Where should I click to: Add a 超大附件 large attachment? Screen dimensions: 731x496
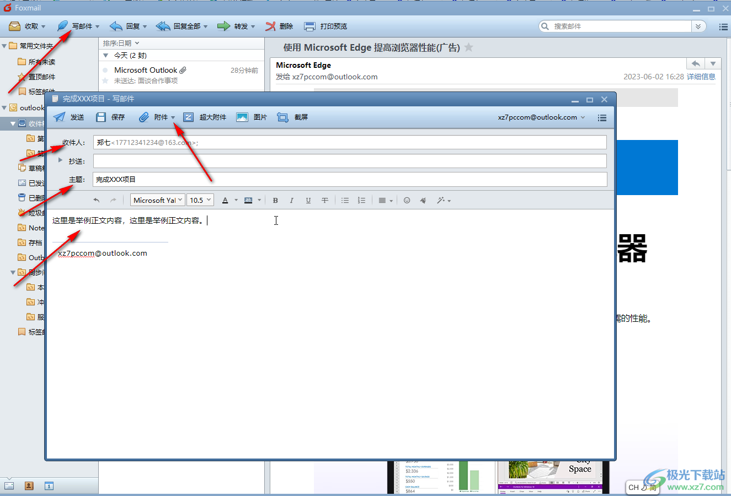coord(205,117)
